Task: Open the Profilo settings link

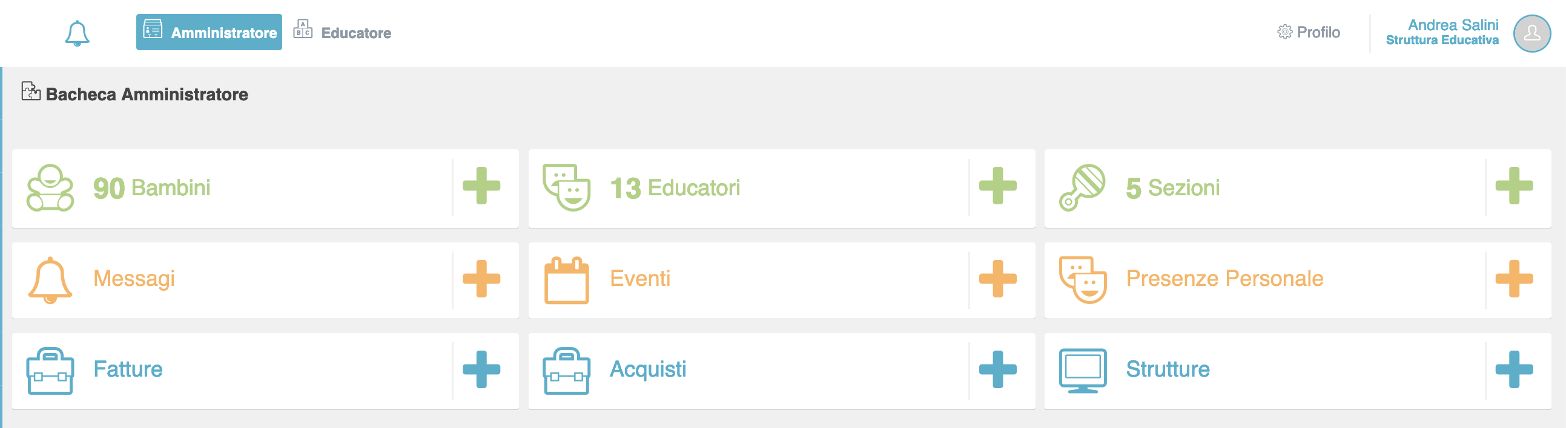Action: click(x=1308, y=32)
